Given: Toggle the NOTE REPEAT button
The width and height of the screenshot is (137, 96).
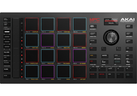Looking at the screenshot, I should (7, 20).
